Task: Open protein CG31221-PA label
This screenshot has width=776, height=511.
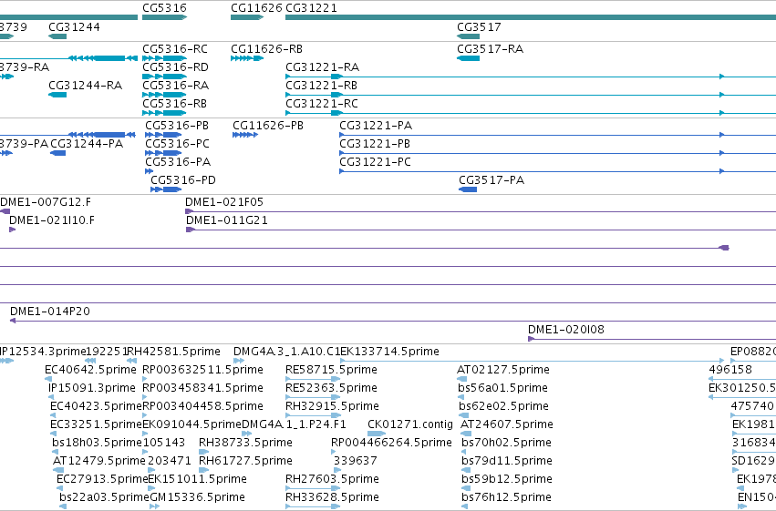Action: point(376,125)
